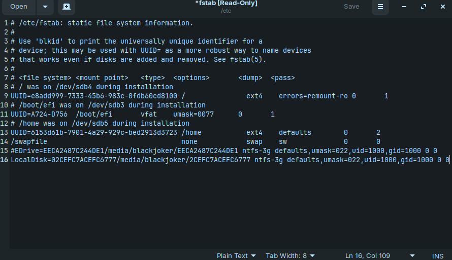Place cursor on the LocalDisk line 16
Viewport: 452px width, 260px height.
pyautogui.click(x=230, y=160)
